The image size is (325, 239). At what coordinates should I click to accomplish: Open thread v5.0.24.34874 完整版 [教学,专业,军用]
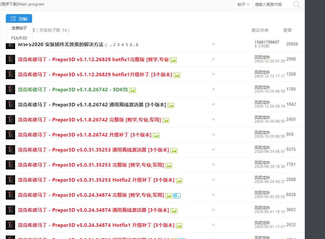click(91, 195)
